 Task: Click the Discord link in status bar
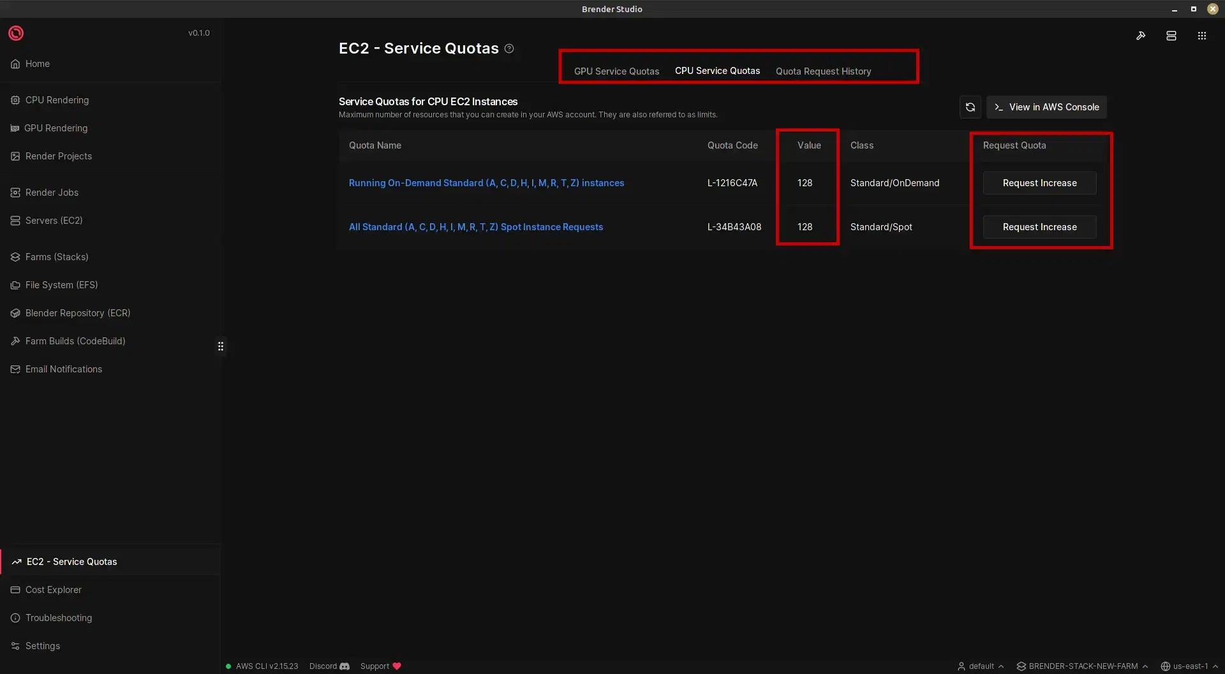click(329, 666)
